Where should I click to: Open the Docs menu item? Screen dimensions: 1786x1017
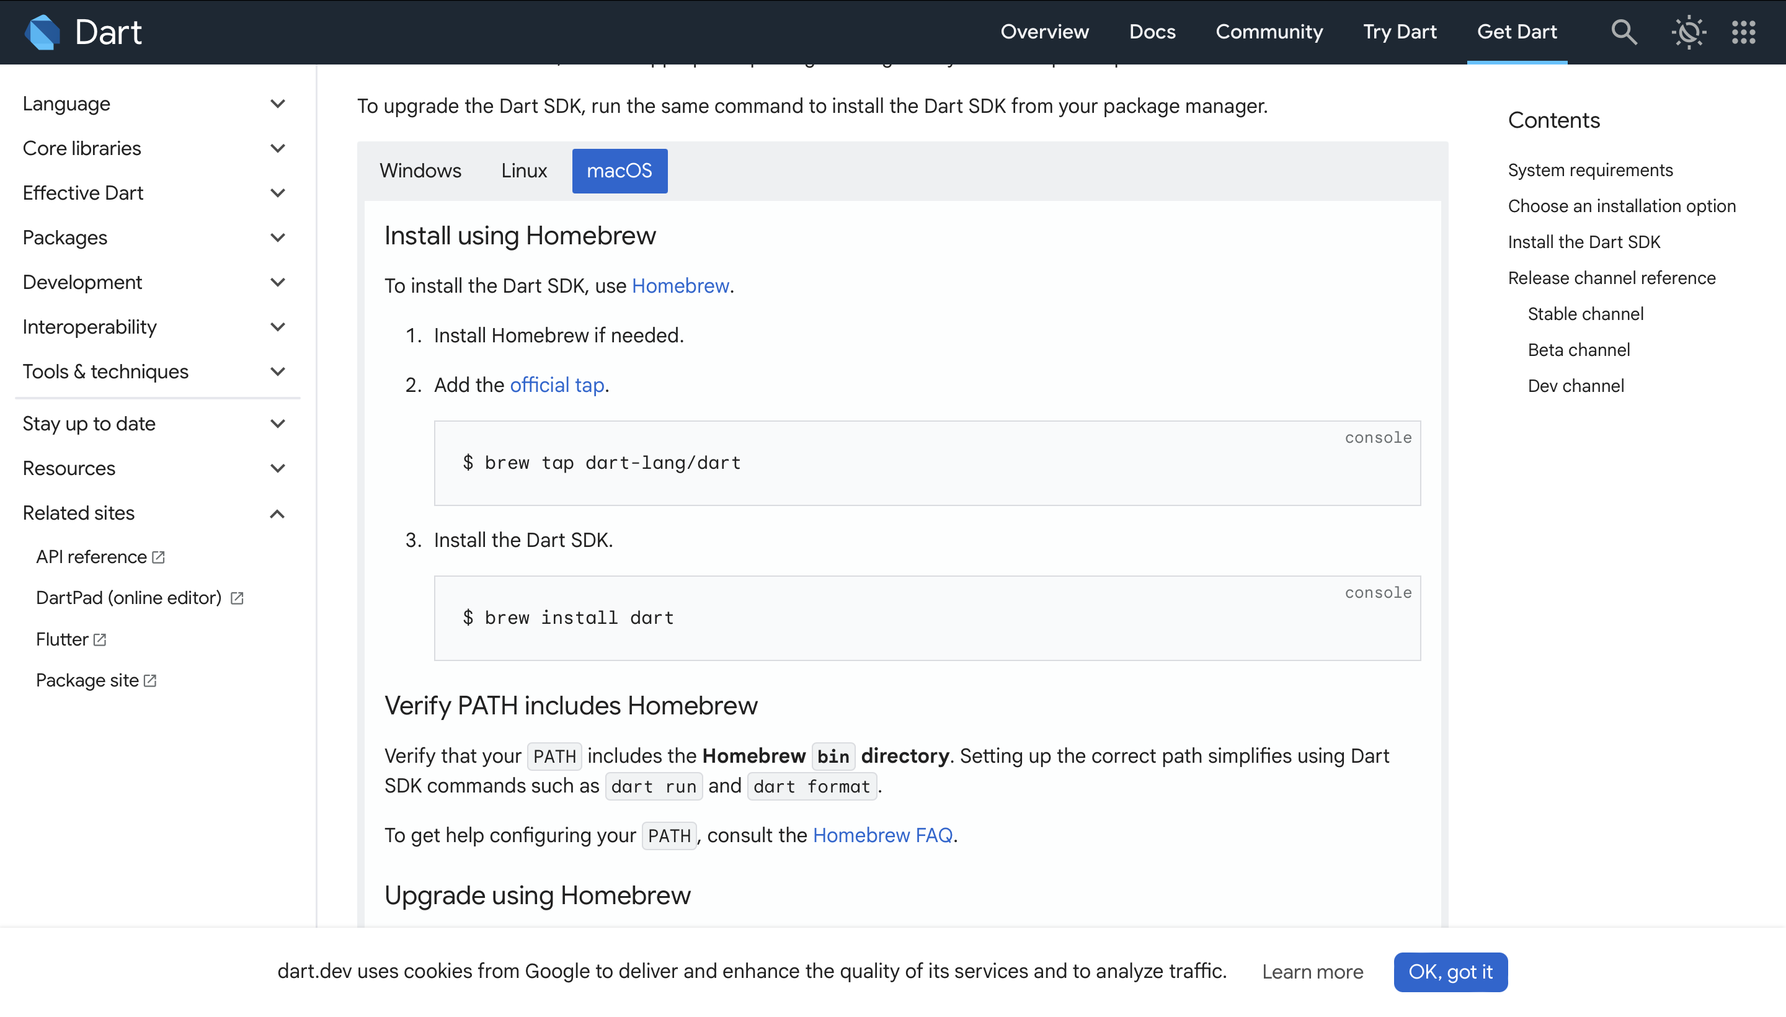tap(1152, 32)
